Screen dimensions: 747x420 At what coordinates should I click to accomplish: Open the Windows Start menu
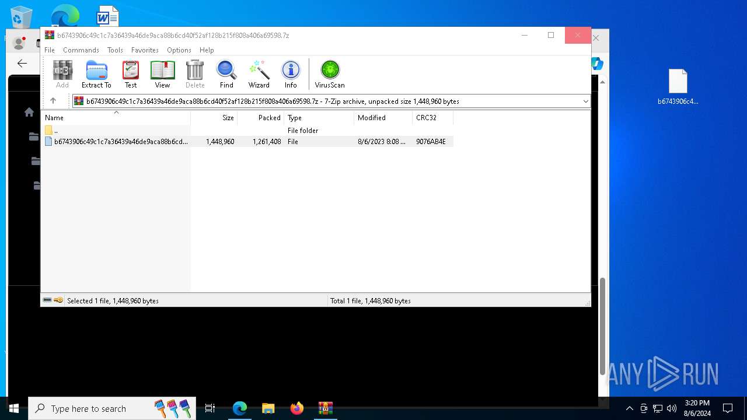pyautogui.click(x=14, y=408)
